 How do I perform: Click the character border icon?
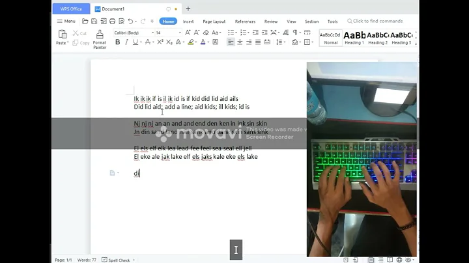coord(215,42)
